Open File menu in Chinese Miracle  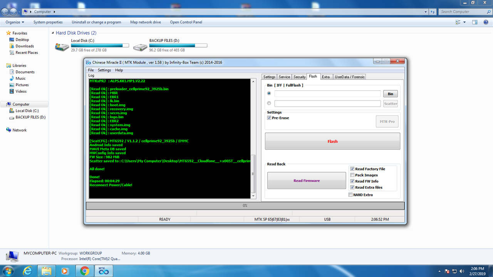(91, 70)
